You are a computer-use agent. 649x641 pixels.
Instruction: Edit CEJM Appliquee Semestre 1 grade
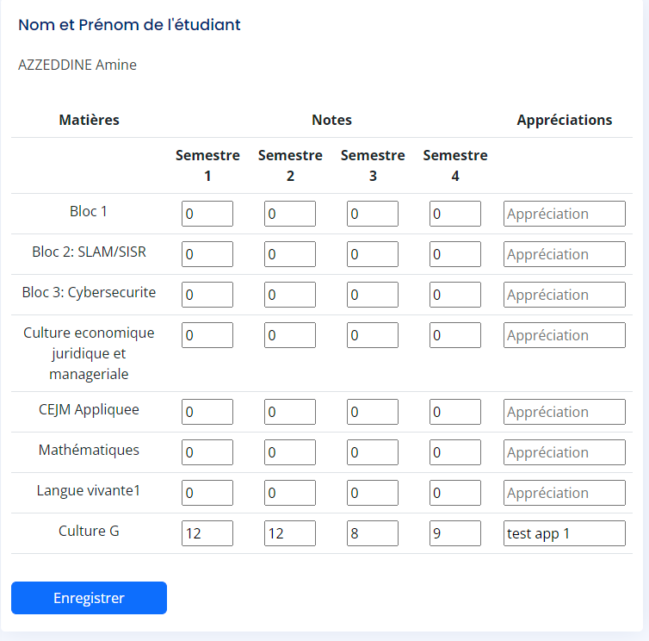[207, 412]
